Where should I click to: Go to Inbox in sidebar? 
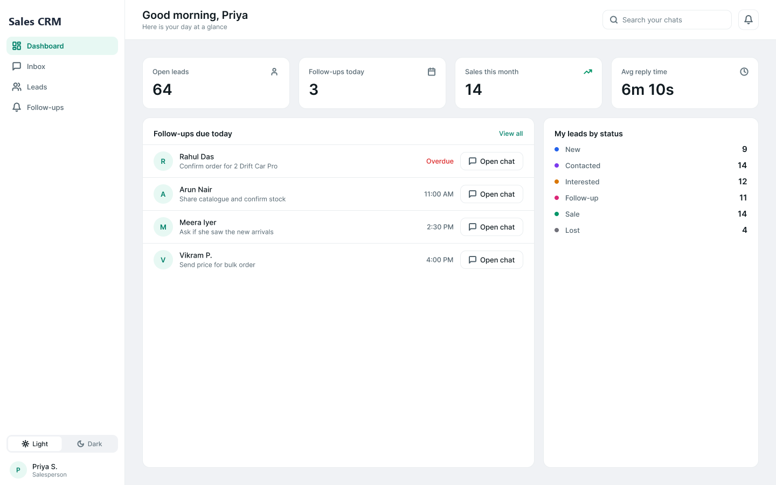pyautogui.click(x=62, y=66)
